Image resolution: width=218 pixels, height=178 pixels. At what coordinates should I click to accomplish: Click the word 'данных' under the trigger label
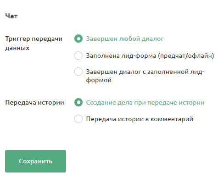(17, 48)
